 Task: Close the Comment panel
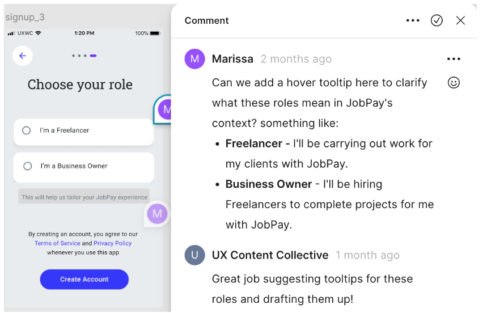click(460, 20)
